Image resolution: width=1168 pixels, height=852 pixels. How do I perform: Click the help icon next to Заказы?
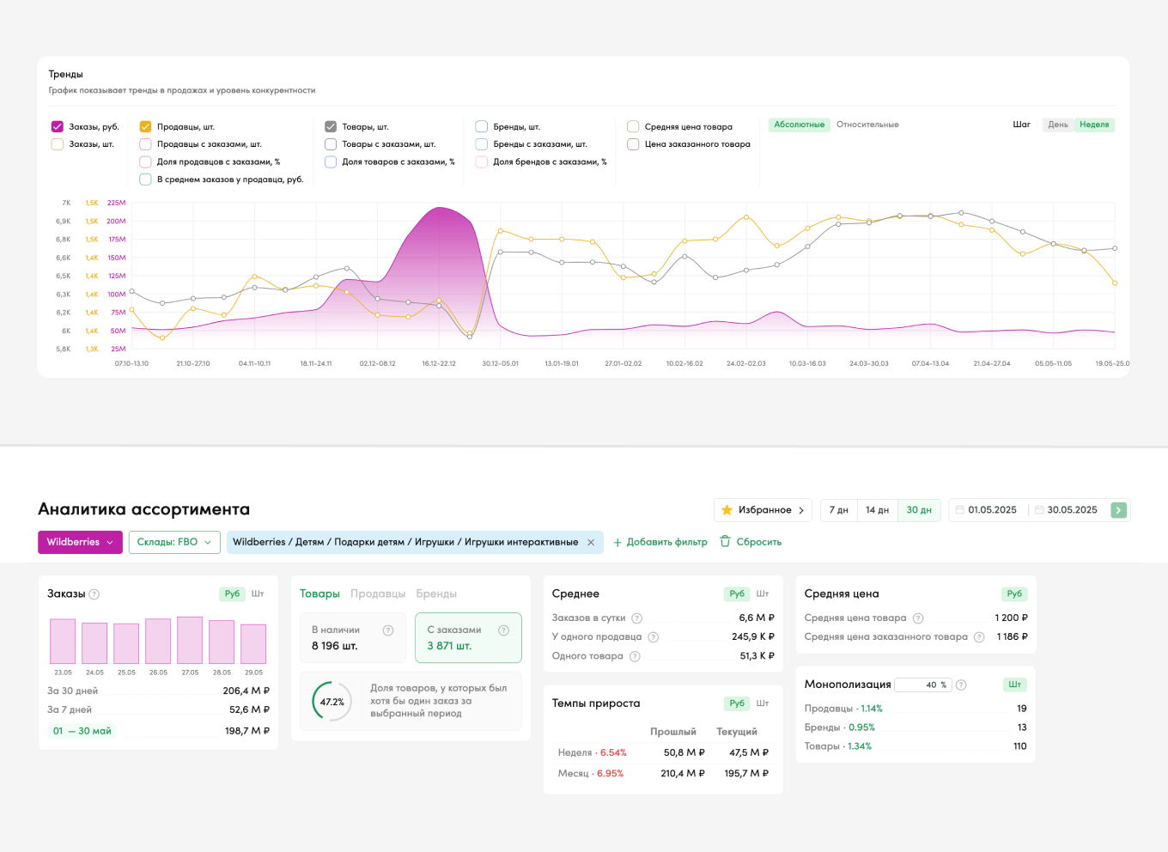click(94, 594)
